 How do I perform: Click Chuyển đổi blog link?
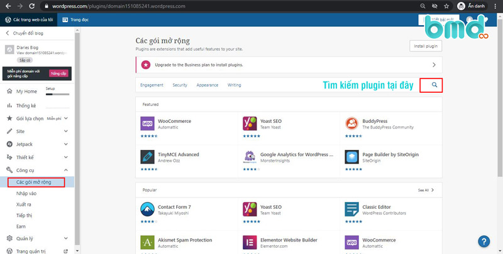click(25, 33)
